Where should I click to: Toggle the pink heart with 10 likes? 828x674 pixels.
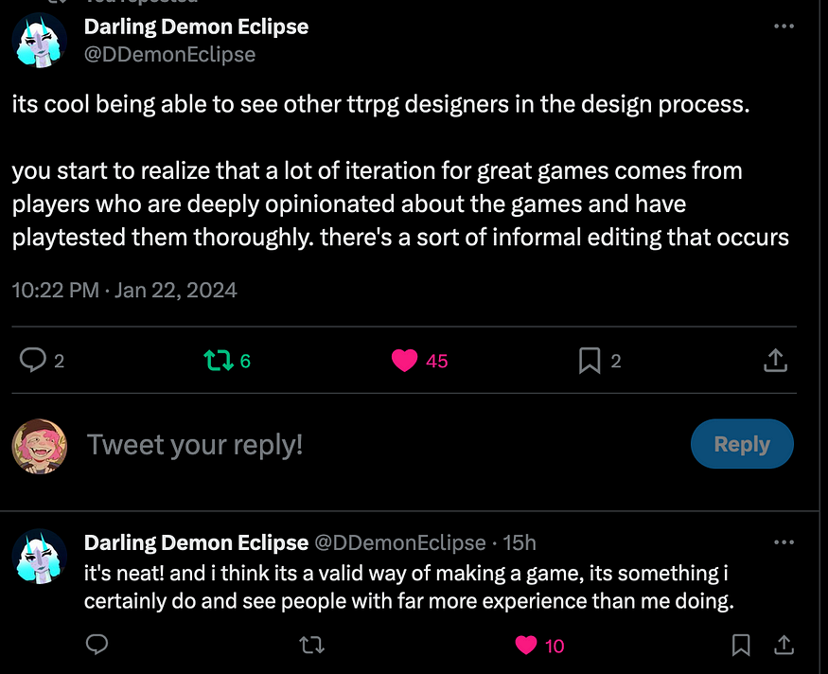coord(526,645)
